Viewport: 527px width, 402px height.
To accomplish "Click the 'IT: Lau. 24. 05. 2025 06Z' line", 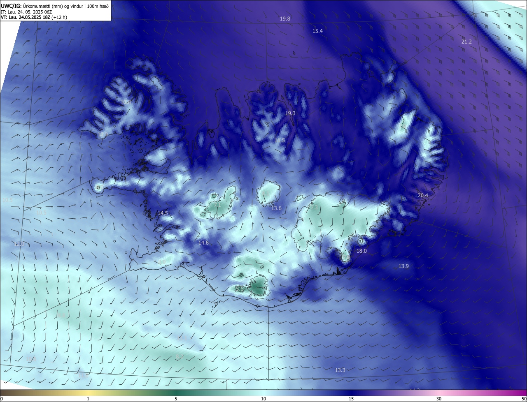I will [x=26, y=12].
